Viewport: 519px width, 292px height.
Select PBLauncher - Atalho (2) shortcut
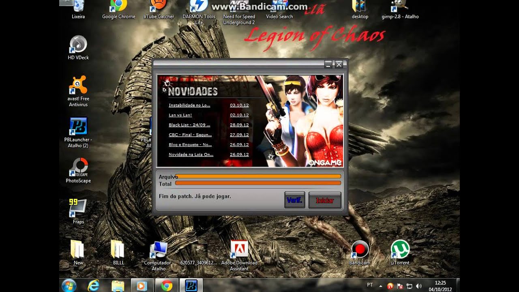coord(78,132)
